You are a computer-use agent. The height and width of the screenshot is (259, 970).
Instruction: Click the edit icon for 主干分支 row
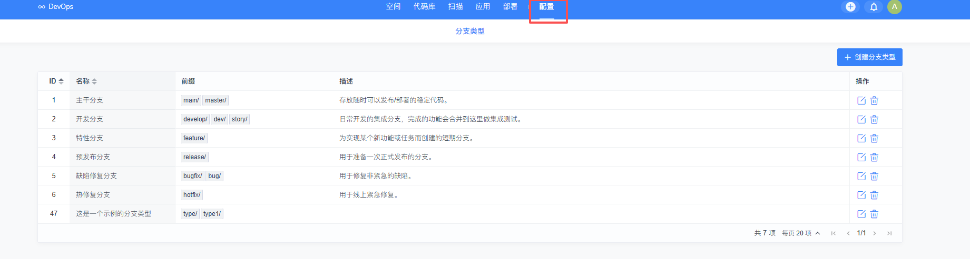(861, 100)
